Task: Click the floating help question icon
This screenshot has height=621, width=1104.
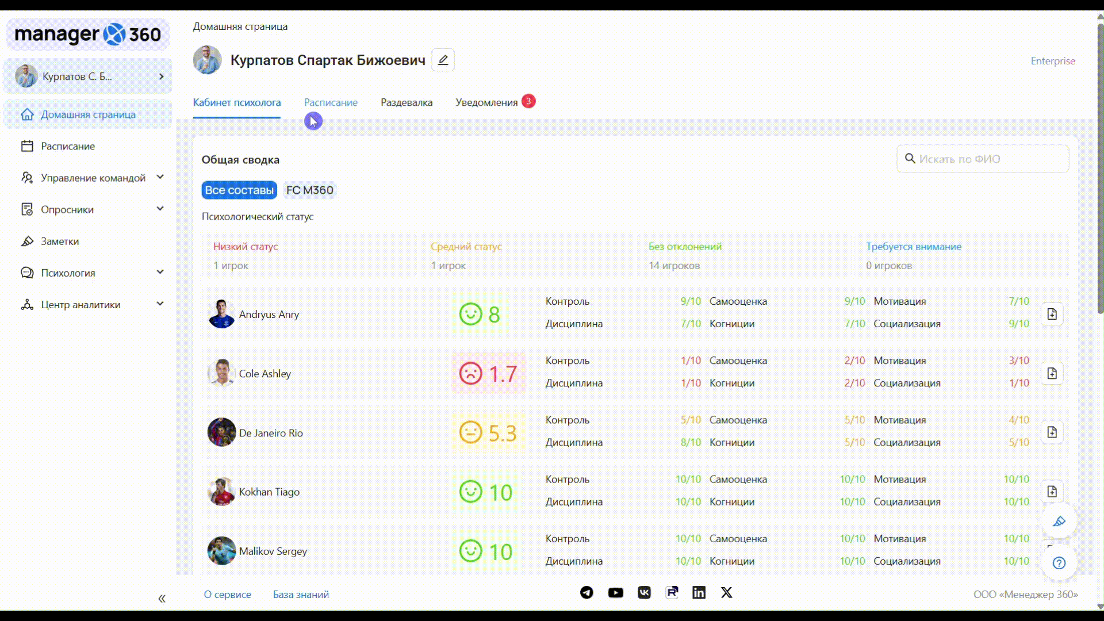Action: coord(1059,563)
